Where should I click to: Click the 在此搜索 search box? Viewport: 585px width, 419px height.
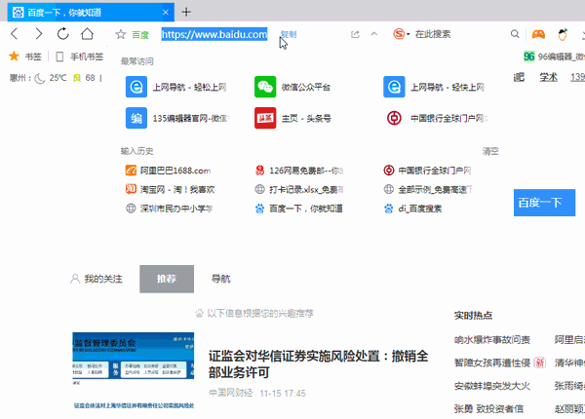tap(433, 34)
